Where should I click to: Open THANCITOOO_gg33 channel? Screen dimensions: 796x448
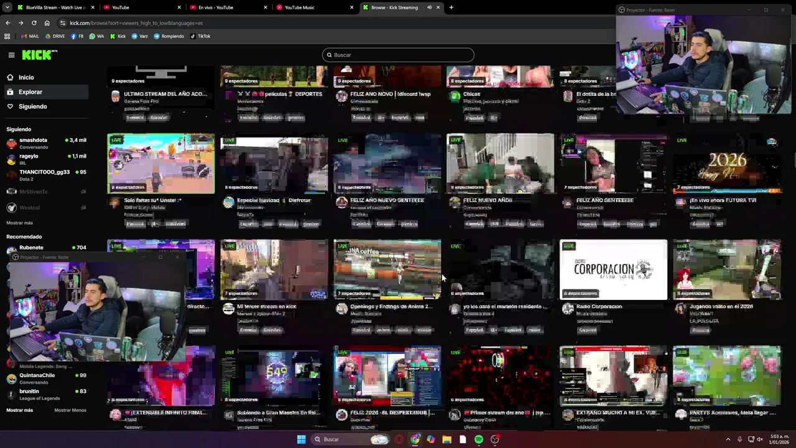pyautogui.click(x=46, y=175)
